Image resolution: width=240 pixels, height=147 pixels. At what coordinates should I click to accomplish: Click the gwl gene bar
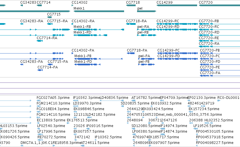pyautogui.click(x=147, y=11)
